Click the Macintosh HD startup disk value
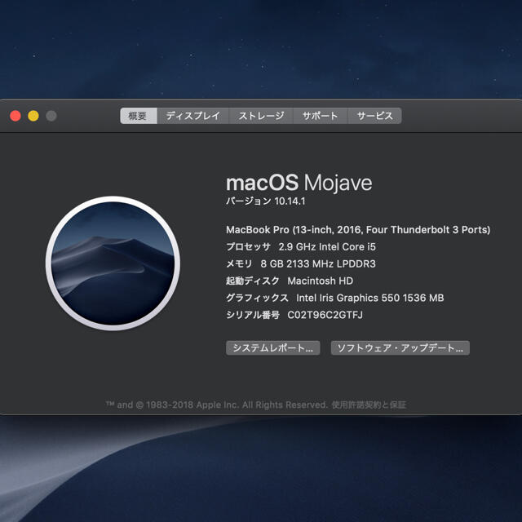The width and height of the screenshot is (522, 522). (320, 281)
